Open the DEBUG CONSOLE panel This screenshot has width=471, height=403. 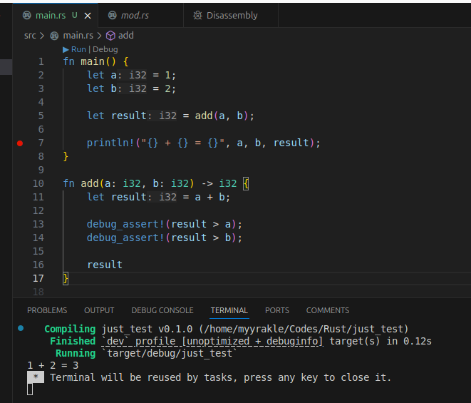tap(162, 310)
